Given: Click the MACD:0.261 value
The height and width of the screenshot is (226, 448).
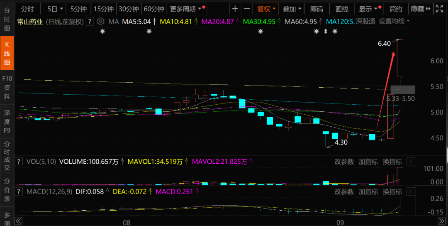Looking at the screenshot, I should pos(174,192).
